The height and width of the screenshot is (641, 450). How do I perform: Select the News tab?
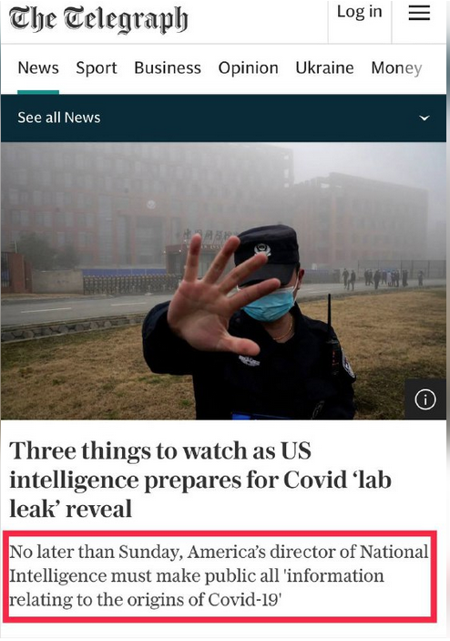click(38, 67)
